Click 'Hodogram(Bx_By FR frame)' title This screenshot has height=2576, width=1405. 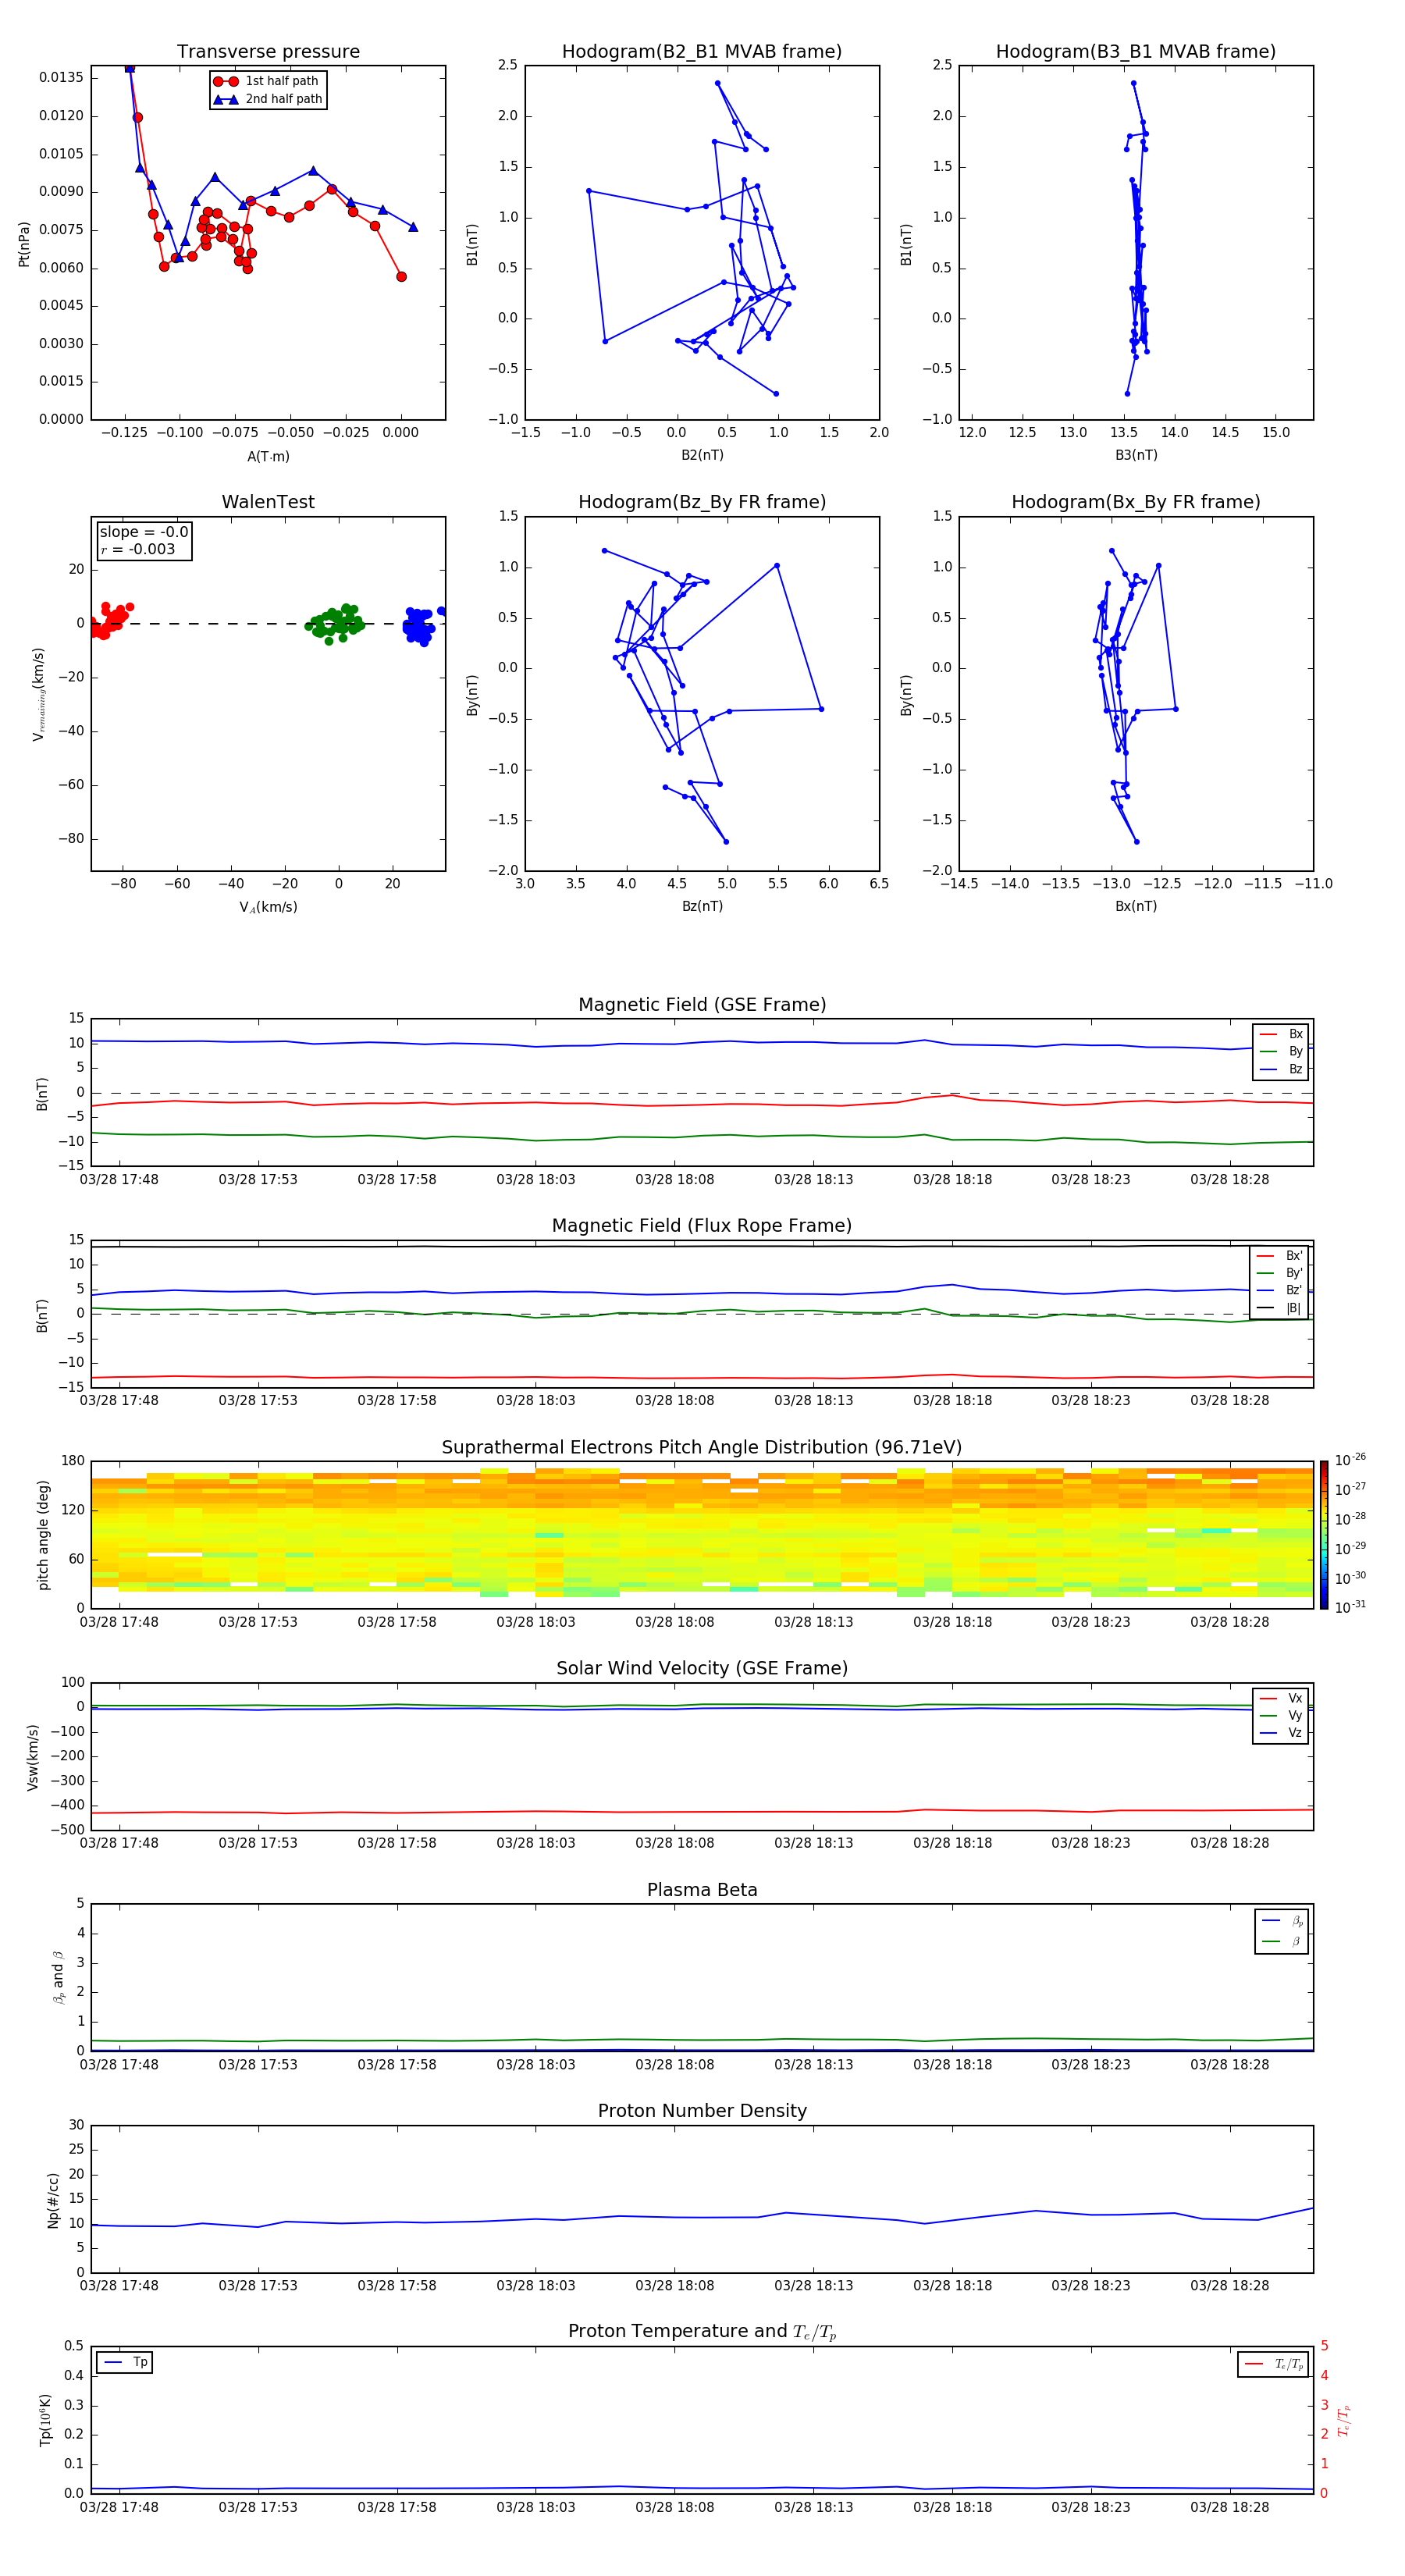[1135, 502]
